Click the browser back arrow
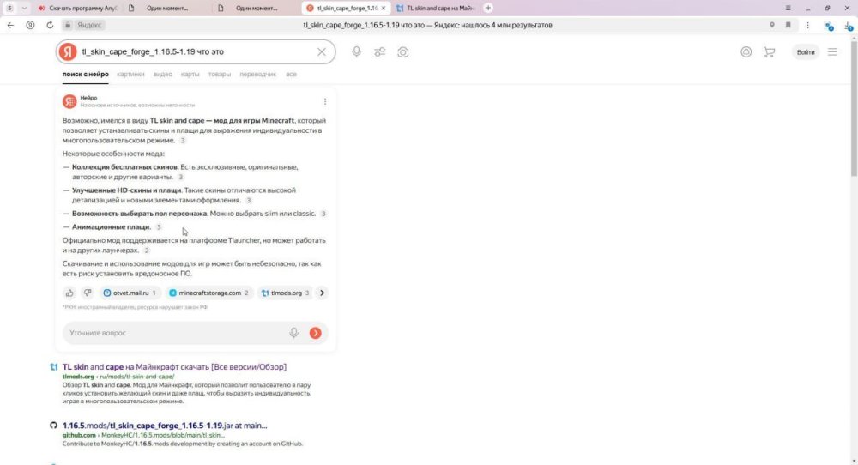The image size is (858, 465). [10, 25]
